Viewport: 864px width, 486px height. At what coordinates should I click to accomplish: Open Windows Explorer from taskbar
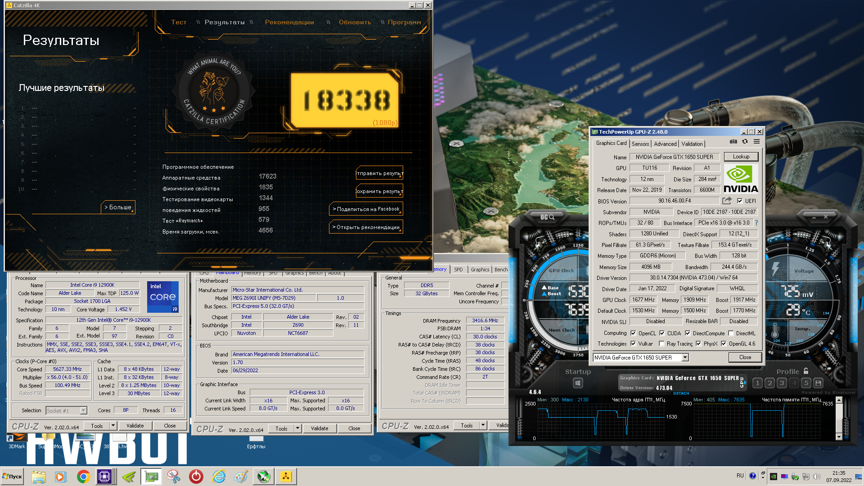39,477
